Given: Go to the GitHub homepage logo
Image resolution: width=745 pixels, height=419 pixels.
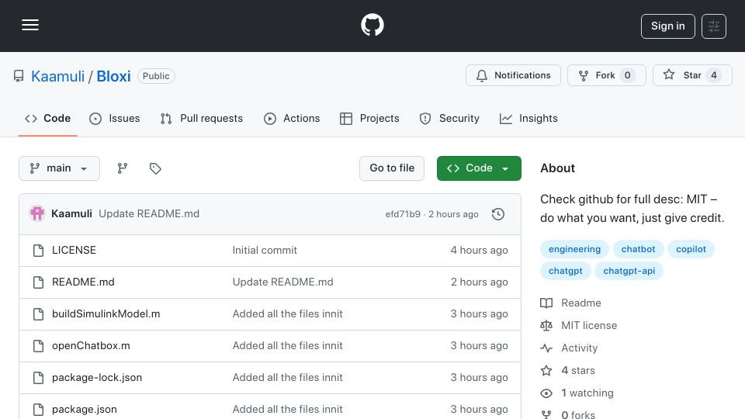Looking at the screenshot, I should coord(372,25).
